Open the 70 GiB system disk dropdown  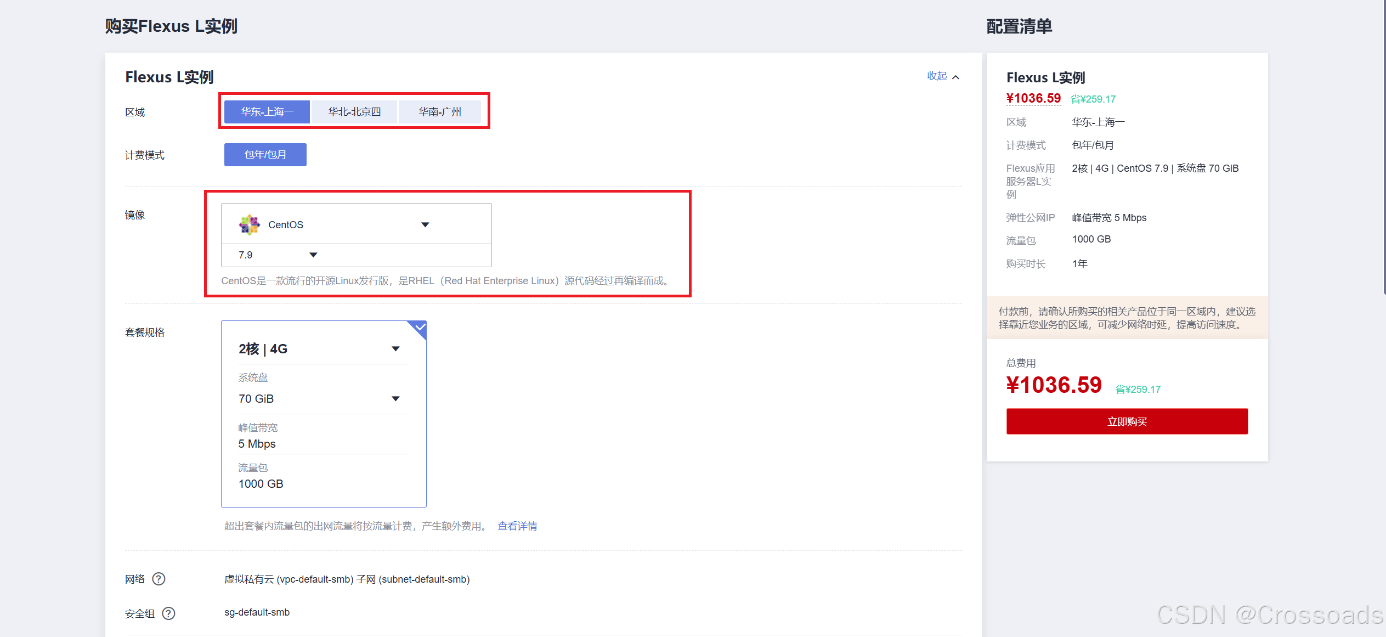coord(395,399)
